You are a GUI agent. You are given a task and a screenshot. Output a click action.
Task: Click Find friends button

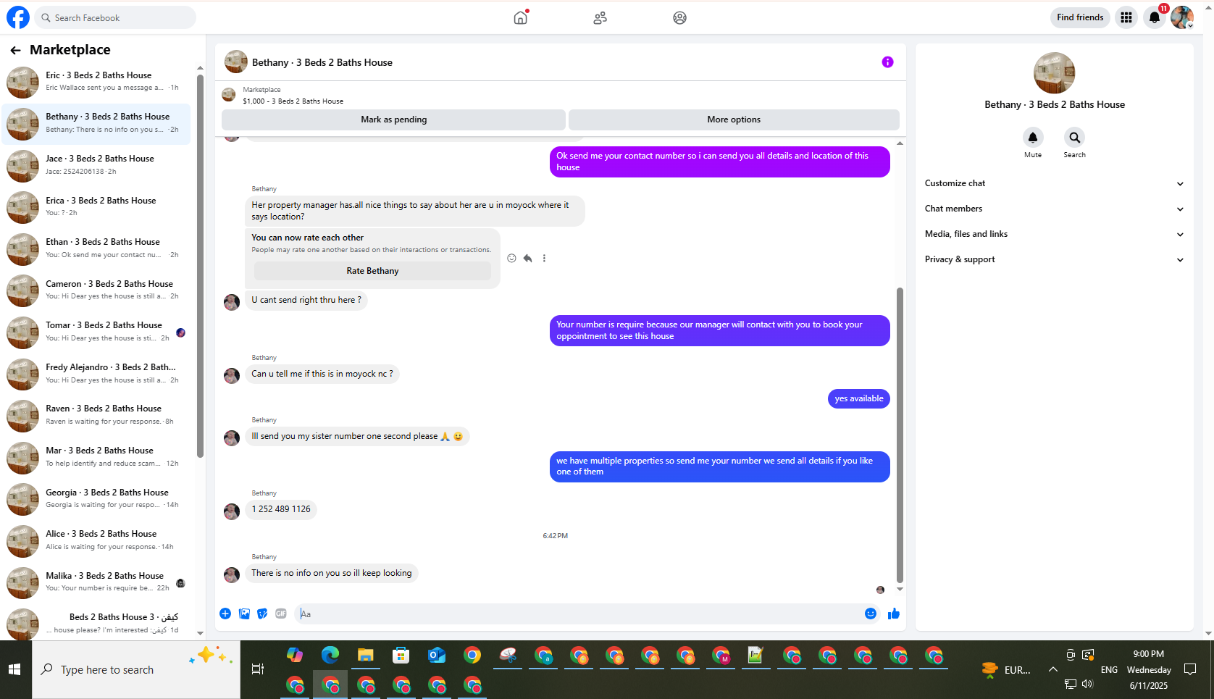pos(1080,17)
